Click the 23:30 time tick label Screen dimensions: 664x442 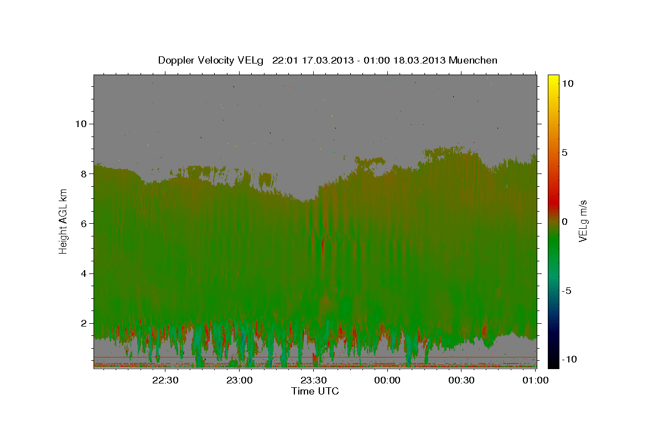coord(313,380)
